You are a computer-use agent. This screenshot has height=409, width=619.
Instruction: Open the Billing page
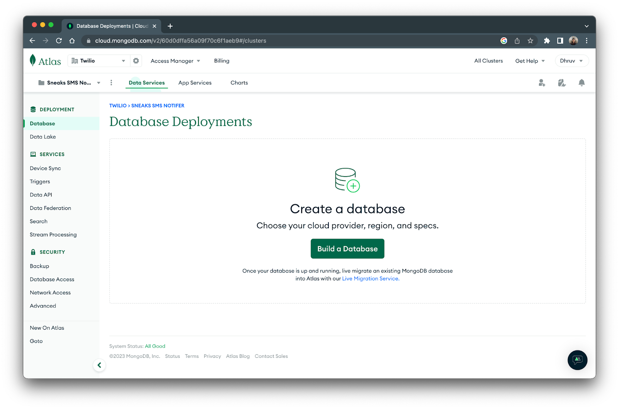coord(222,61)
